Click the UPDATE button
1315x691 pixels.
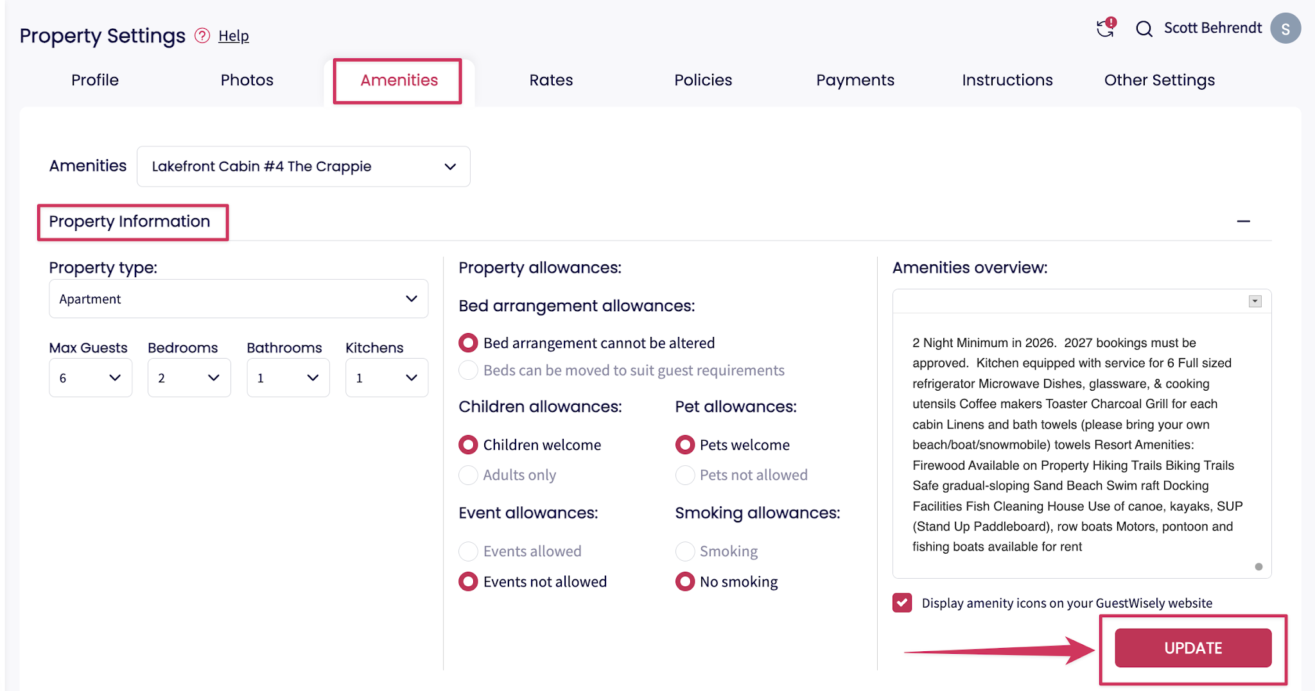(1193, 648)
